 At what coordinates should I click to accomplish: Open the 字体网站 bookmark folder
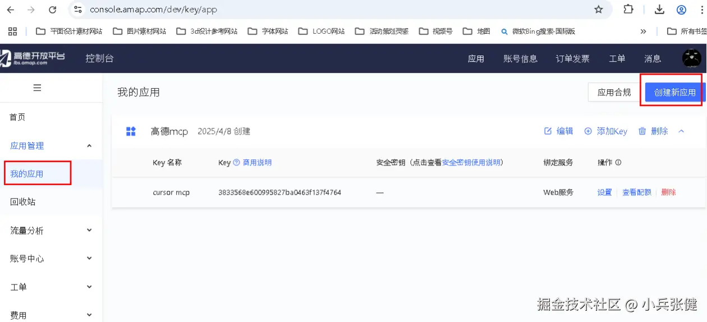[268, 31]
